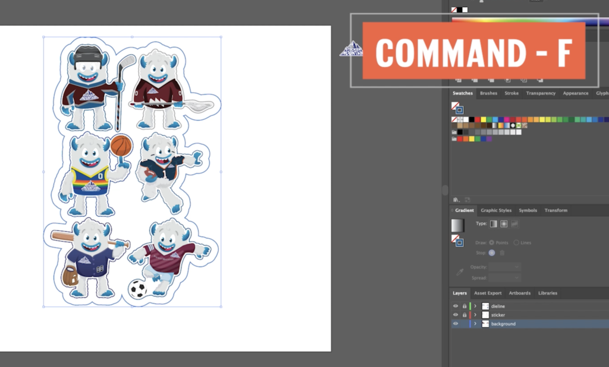
Task: Pick the red swatch in top row
Action: point(478,119)
